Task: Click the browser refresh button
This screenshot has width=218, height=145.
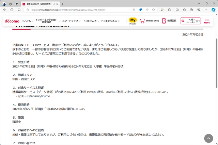Action: (x=17, y=10)
